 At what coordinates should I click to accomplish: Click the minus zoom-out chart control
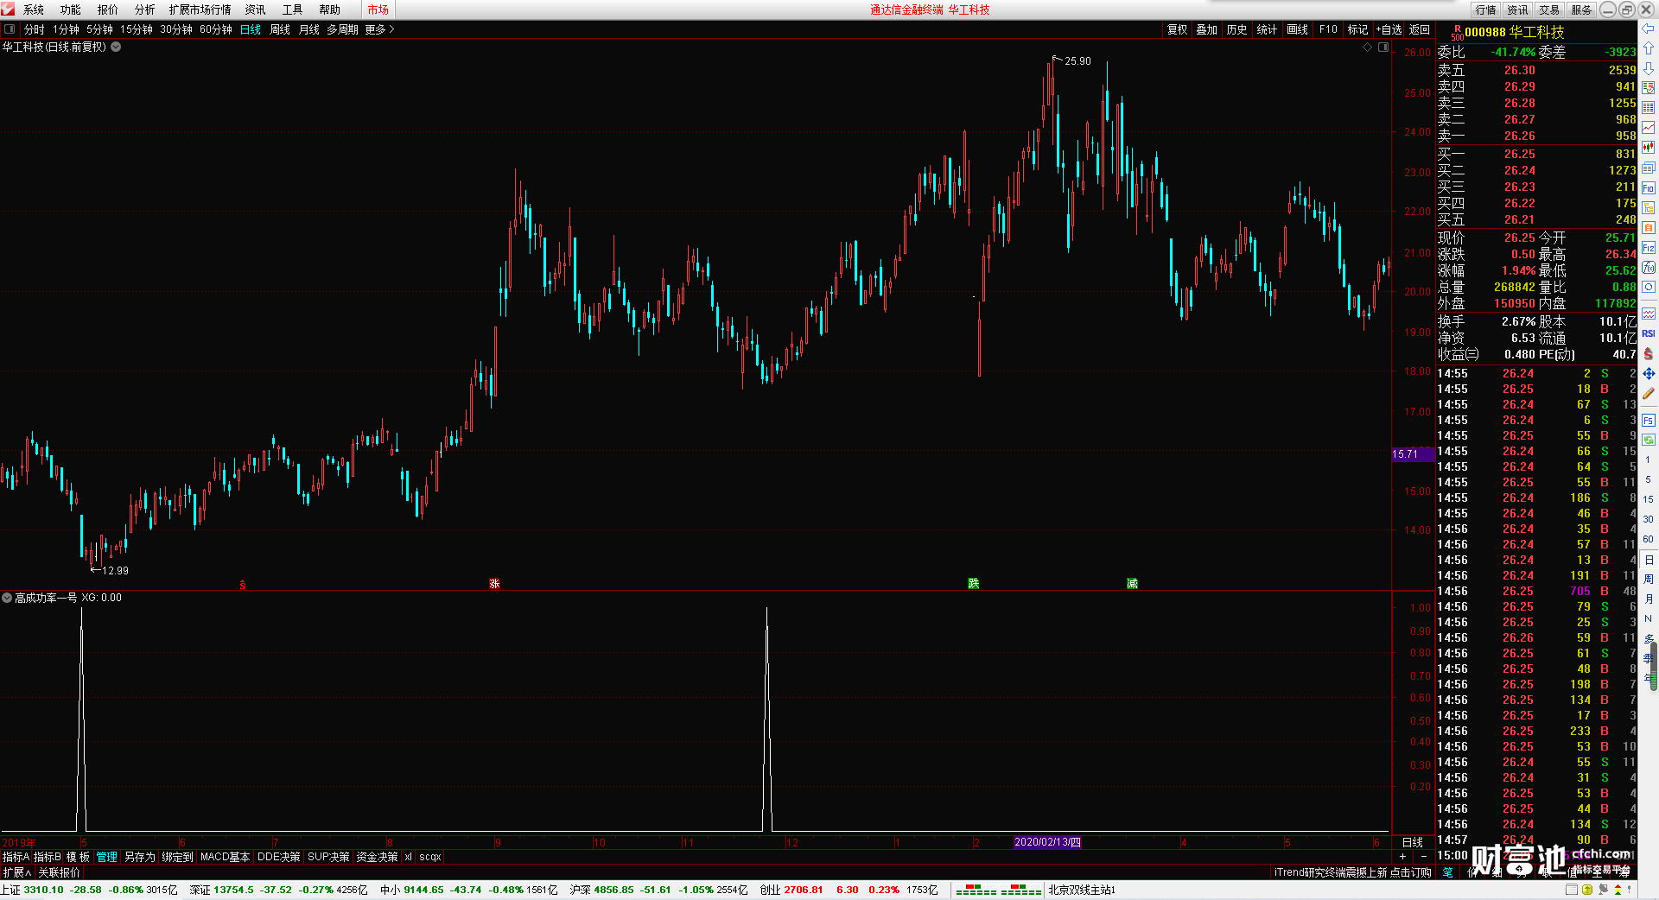coord(1424,857)
